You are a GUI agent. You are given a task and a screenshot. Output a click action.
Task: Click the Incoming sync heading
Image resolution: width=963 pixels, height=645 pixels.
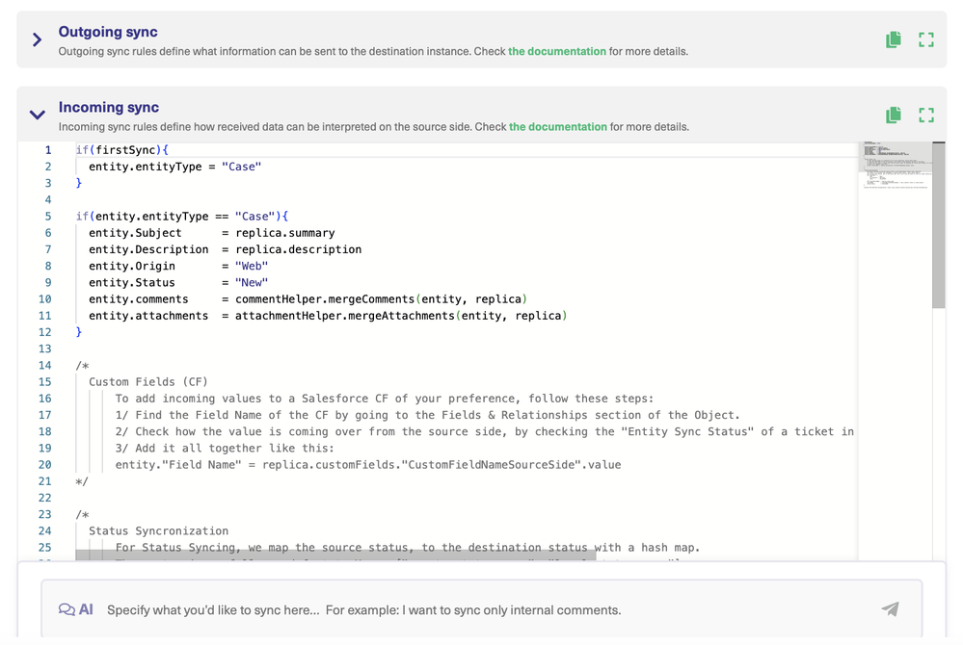coord(109,107)
